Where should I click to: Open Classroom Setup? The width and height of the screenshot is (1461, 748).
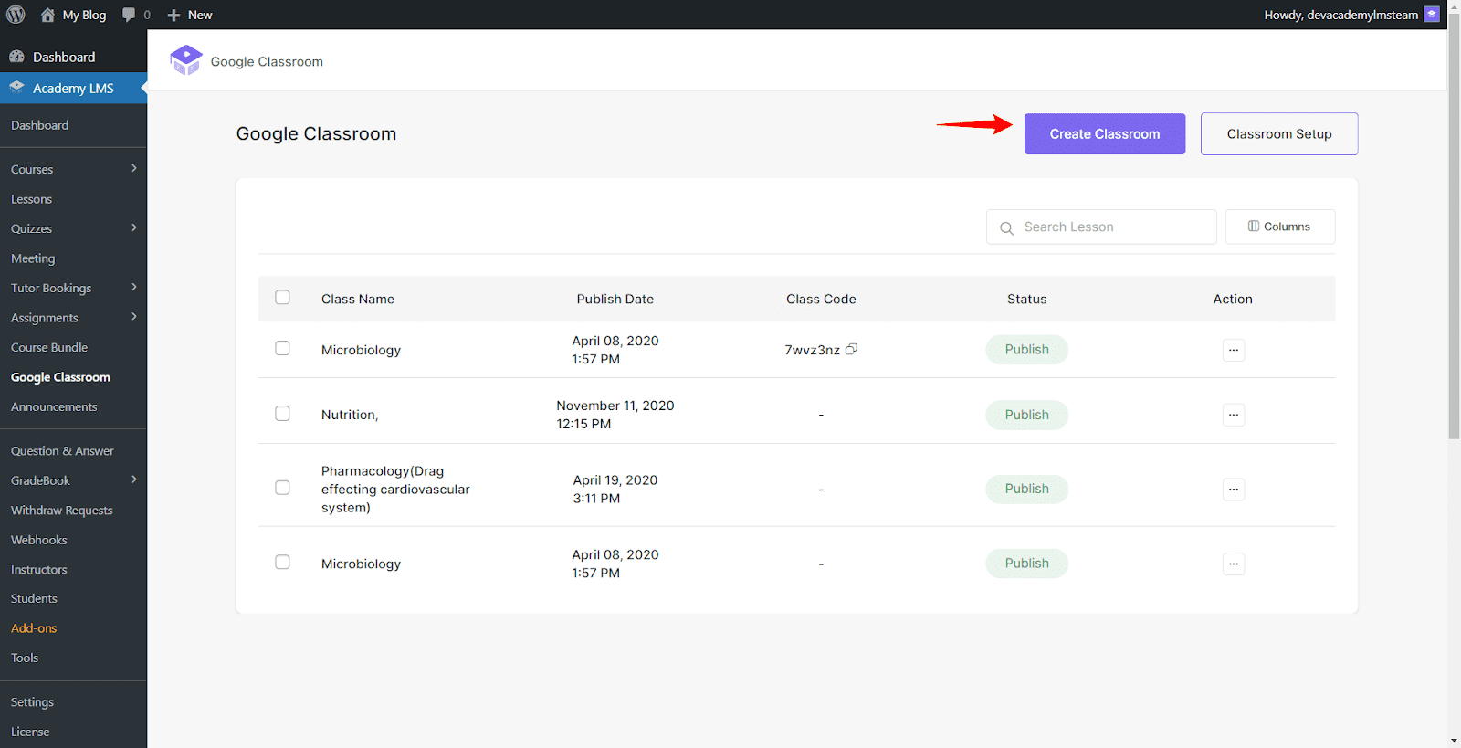tap(1278, 134)
